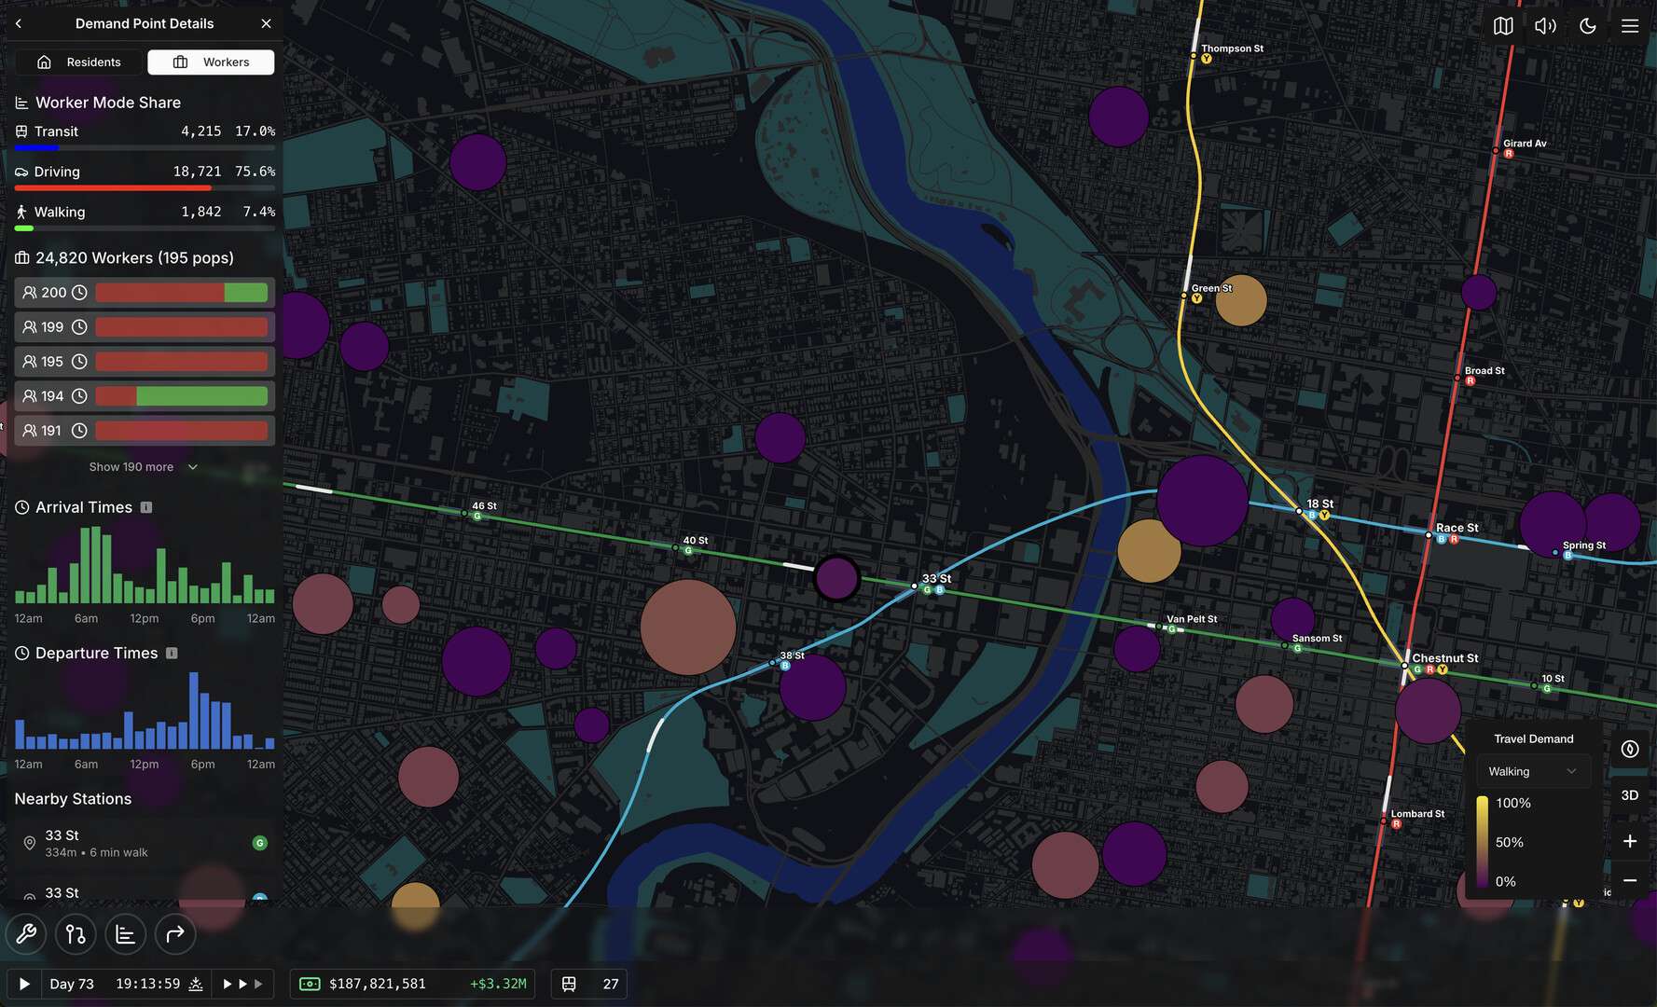Click the redo arrow icon
This screenshot has width=1657, height=1007.
point(174,934)
